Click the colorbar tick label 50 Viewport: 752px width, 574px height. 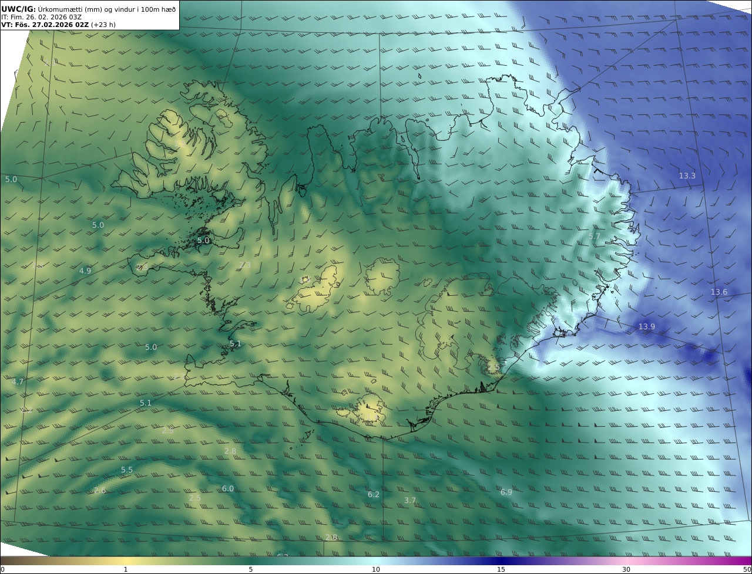click(x=747, y=569)
